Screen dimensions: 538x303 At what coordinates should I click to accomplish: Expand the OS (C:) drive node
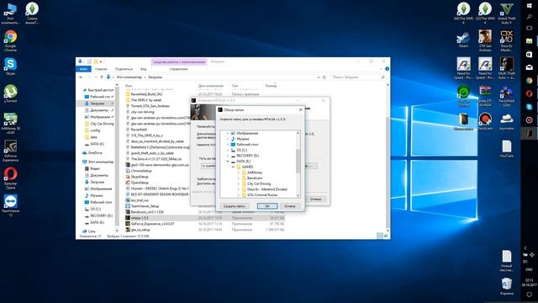(228, 150)
